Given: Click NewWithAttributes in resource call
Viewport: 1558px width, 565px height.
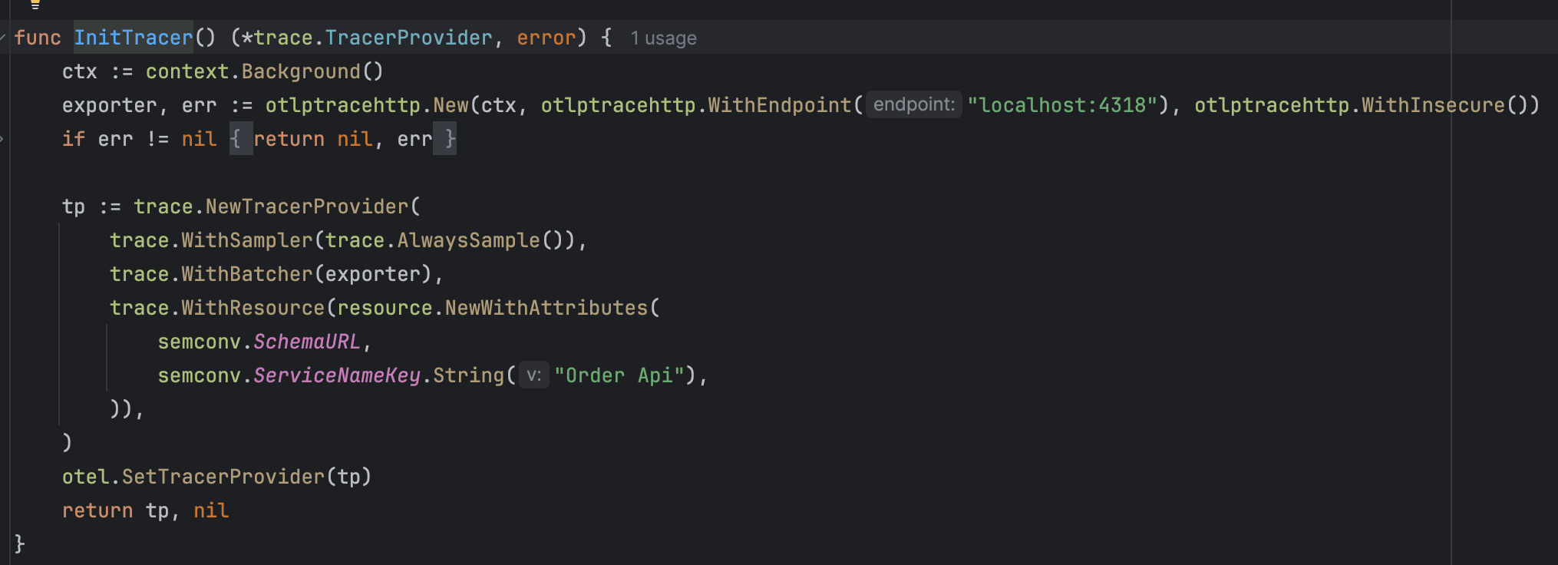Looking at the screenshot, I should [546, 308].
